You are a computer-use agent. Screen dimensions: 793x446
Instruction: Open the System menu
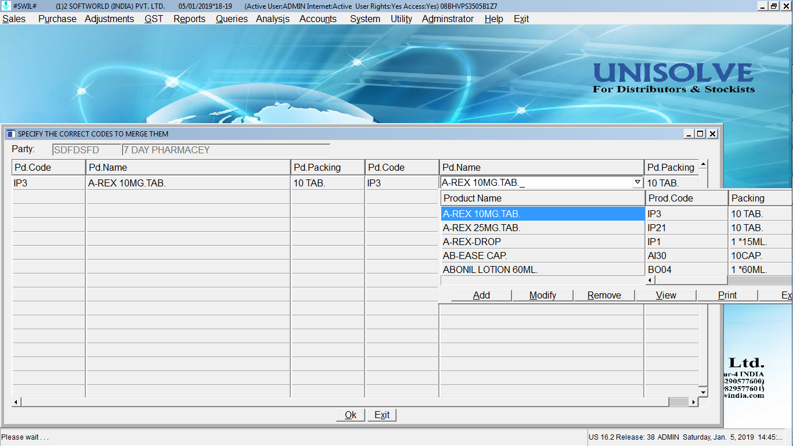click(365, 19)
